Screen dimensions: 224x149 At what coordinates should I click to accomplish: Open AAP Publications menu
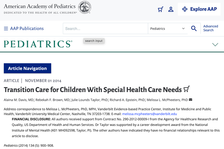(x=27, y=28)
